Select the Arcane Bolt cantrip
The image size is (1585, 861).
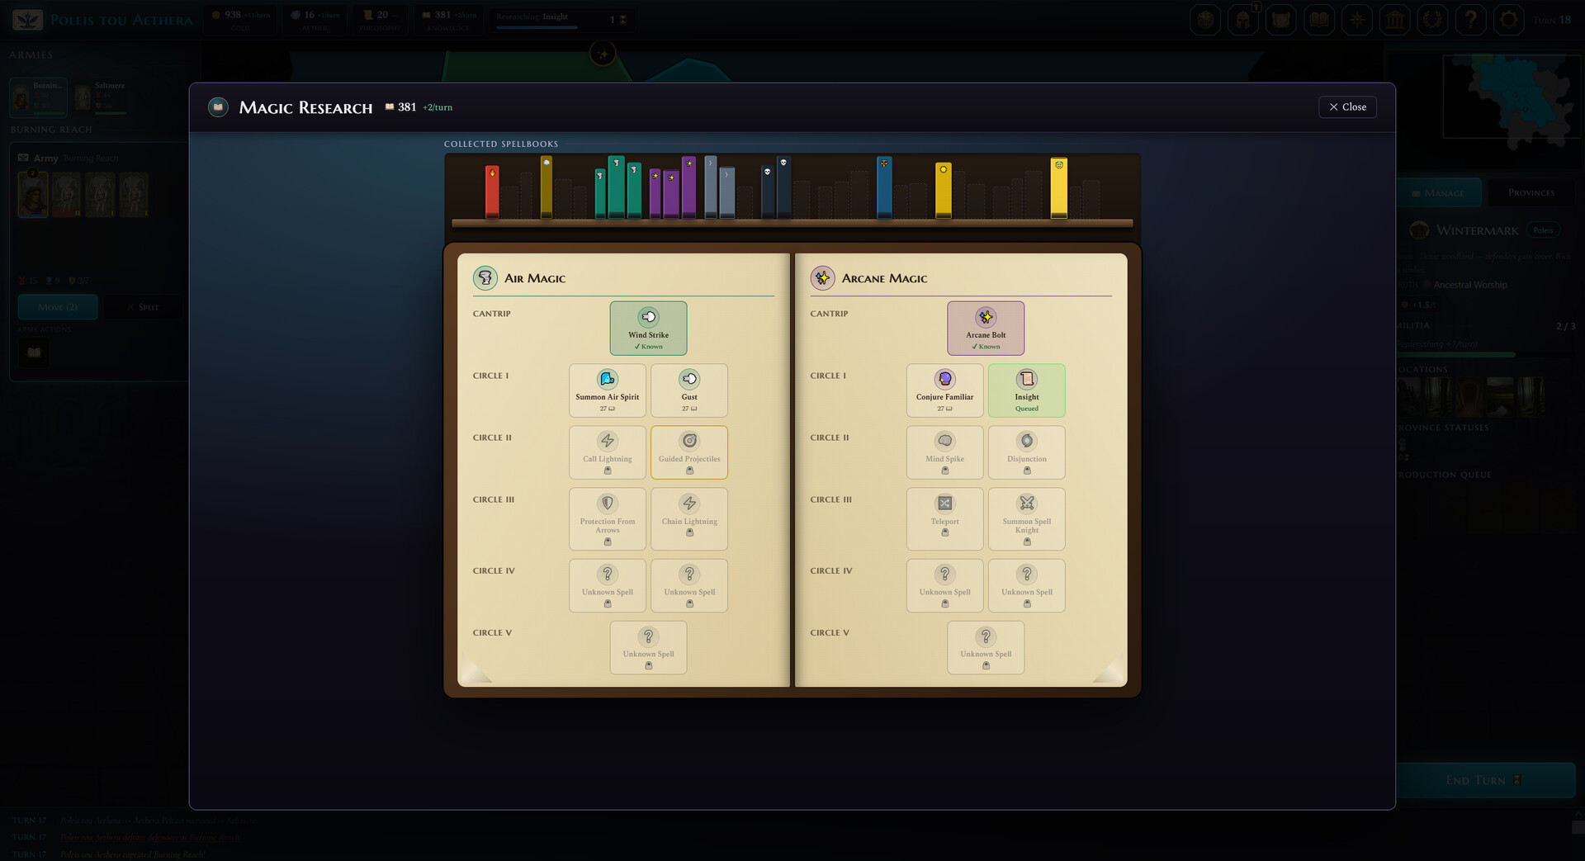[x=986, y=329]
